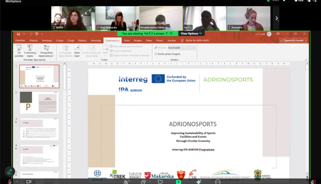Toggle Koristi prikaz izlagača checkbox

click(156, 54)
